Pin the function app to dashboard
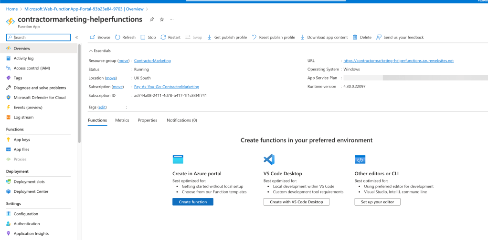Viewport: 488px width, 240px height. (x=151, y=20)
